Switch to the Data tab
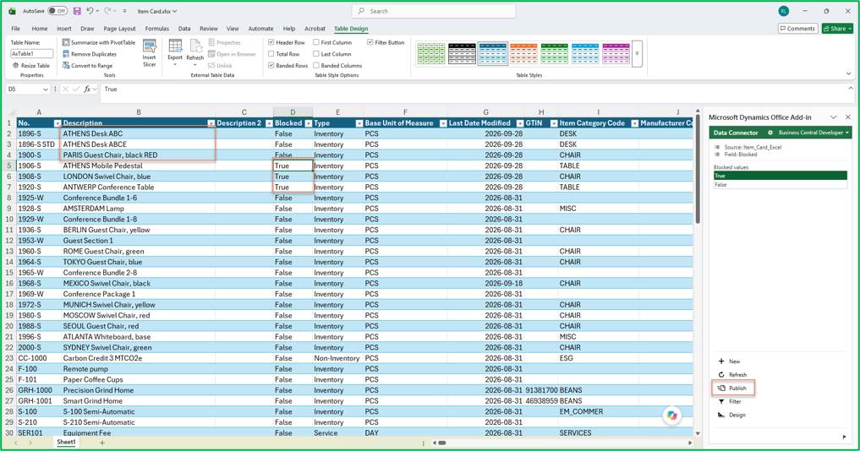Image resolution: width=860 pixels, height=451 pixels. coord(184,29)
